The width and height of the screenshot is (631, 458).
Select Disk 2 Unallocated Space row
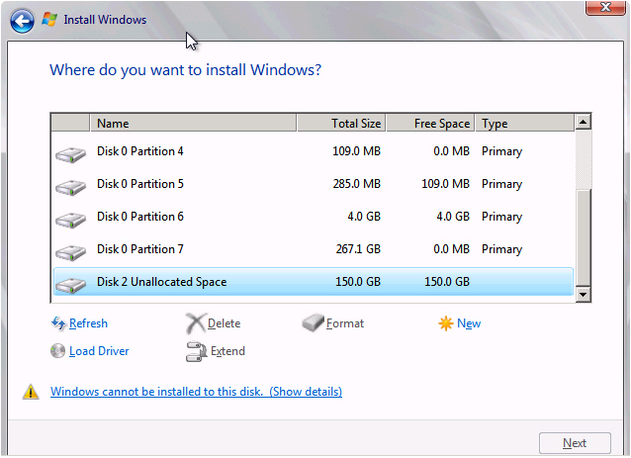tap(314, 282)
